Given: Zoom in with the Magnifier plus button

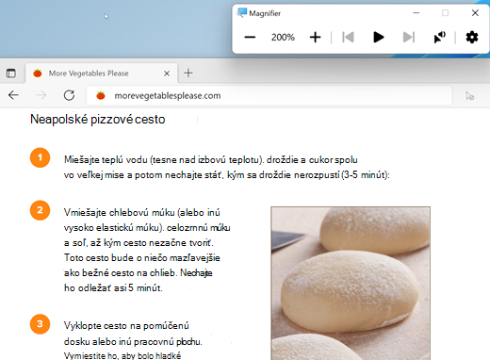Looking at the screenshot, I should pos(315,38).
